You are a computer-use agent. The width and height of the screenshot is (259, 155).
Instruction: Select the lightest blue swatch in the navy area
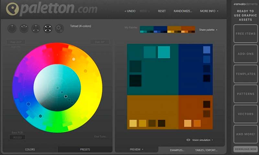click(207, 50)
